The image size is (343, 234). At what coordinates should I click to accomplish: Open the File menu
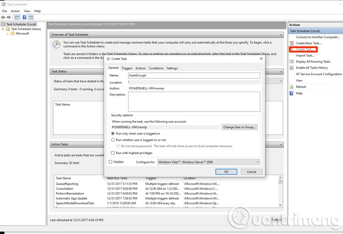coord(5,11)
